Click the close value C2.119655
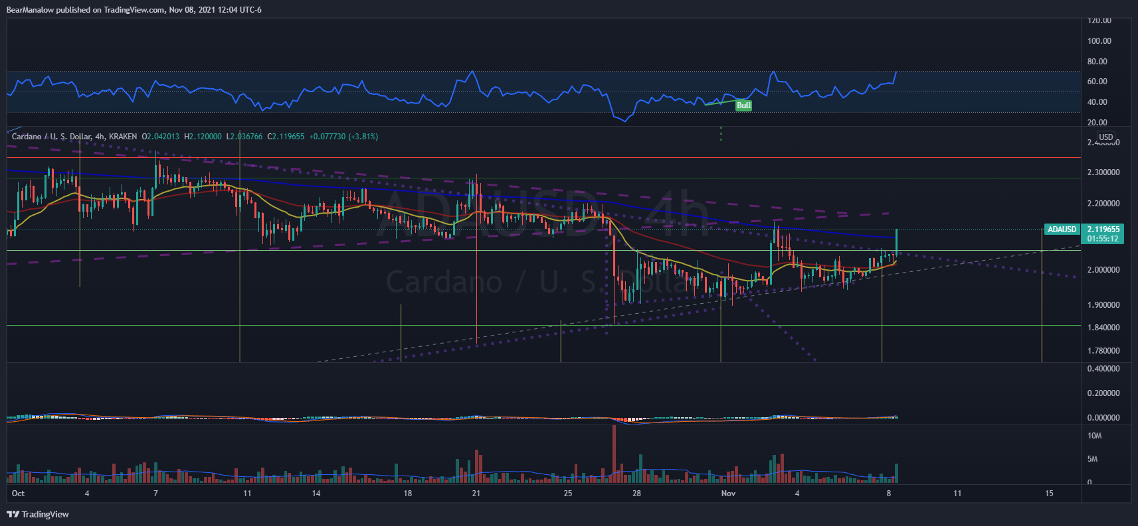The width and height of the screenshot is (1138, 526). (x=286, y=137)
